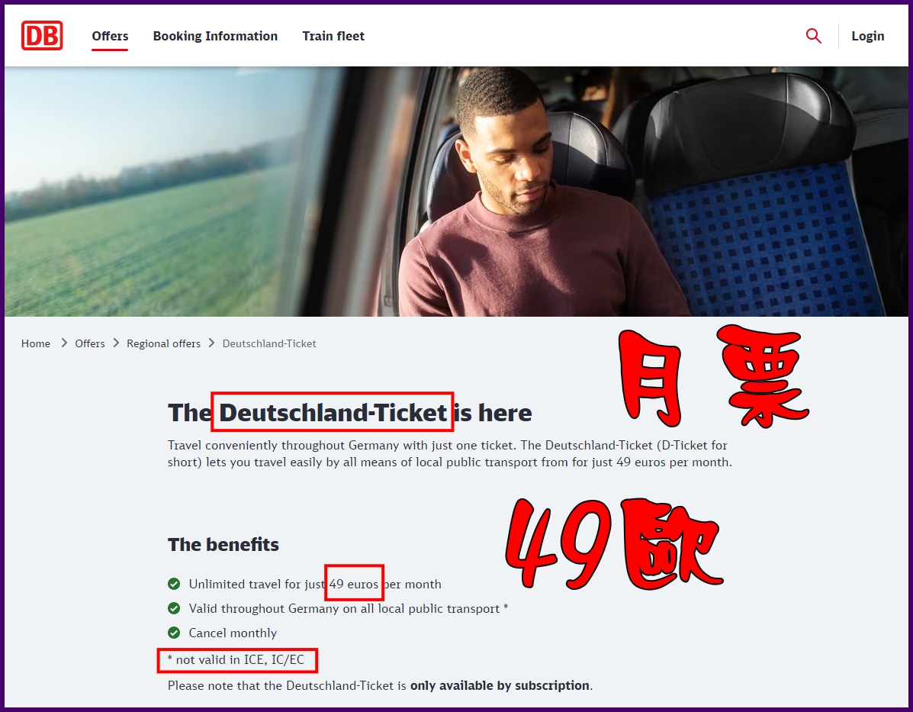Click the train passenger hero image
Image resolution: width=913 pixels, height=712 pixels.
456,192
